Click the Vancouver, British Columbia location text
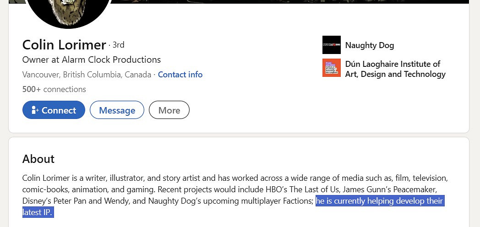Image resolution: width=480 pixels, height=227 pixels. [x=87, y=75]
